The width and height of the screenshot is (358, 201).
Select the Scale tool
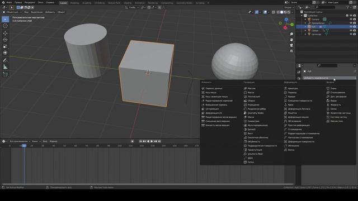5,46
